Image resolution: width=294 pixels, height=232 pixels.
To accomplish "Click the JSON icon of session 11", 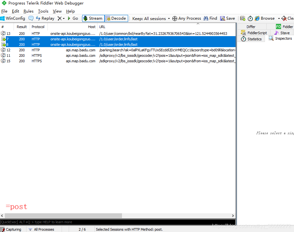I will (x=3, y=55).
